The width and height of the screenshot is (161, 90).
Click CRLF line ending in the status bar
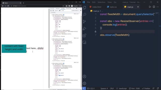112,88
